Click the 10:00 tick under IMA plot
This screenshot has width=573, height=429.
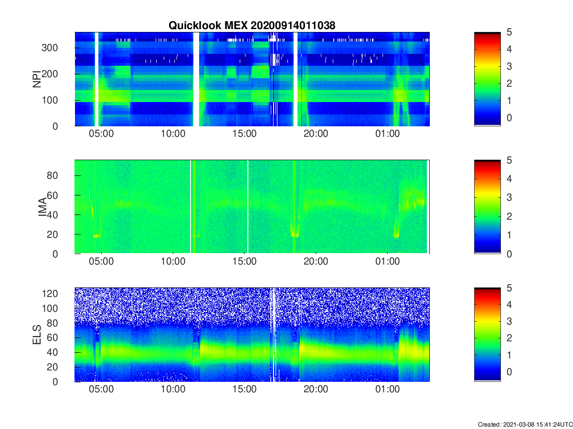coord(173,262)
